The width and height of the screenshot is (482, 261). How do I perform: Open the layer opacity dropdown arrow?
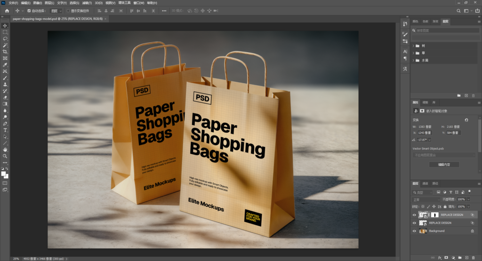468,199
